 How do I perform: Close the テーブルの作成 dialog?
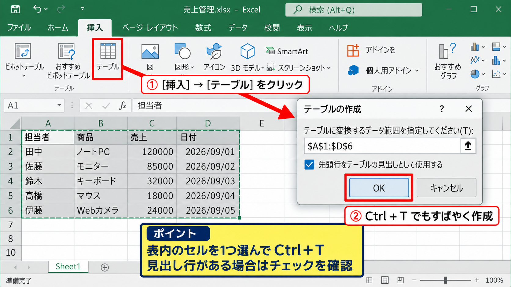click(x=469, y=109)
